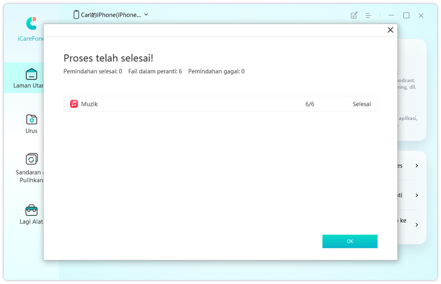The image size is (441, 284).
Task: Click the iCareFone logo icon
Action: pos(31,23)
